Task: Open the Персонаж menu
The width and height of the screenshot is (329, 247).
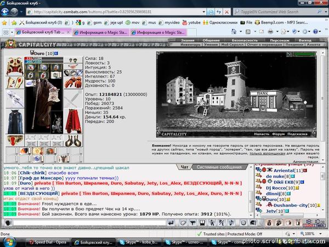Action: (x=280, y=40)
